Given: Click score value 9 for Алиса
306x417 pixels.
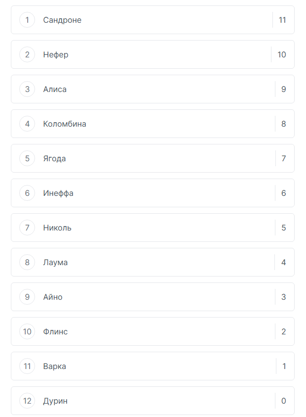Looking at the screenshot, I should click(284, 90).
